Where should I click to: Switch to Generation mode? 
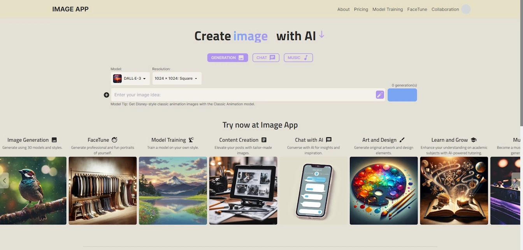pyautogui.click(x=227, y=58)
